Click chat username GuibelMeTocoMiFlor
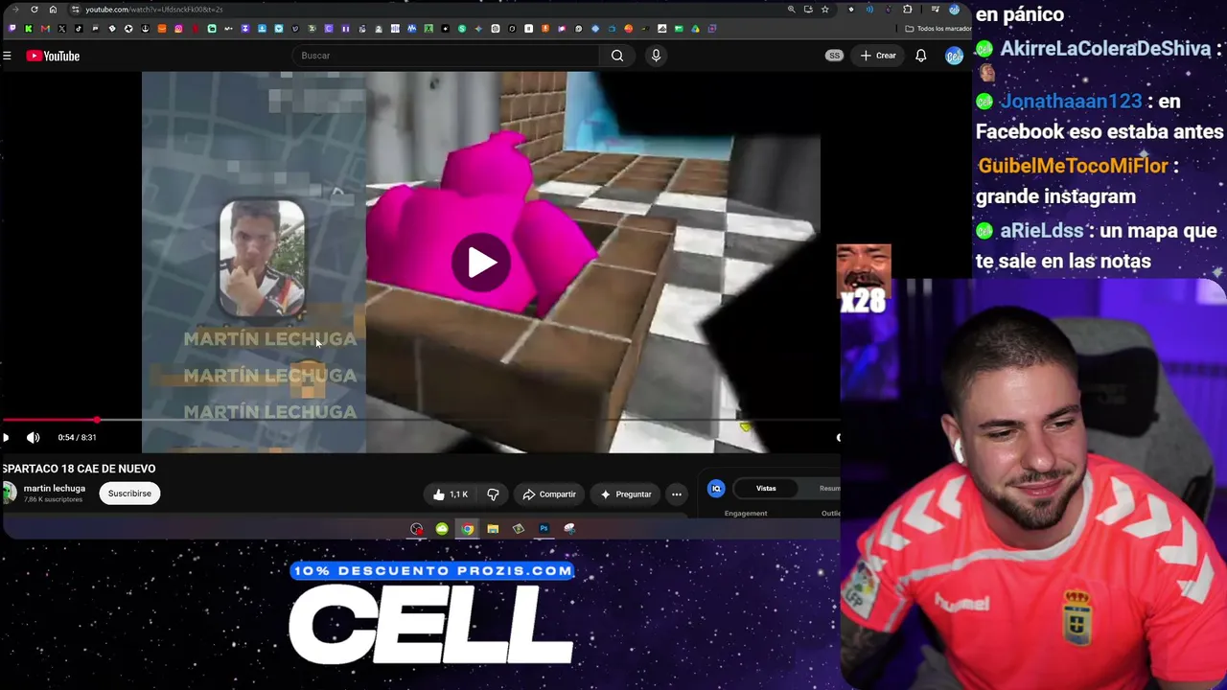Viewport: 1227px width, 690px height. pyautogui.click(x=1073, y=166)
